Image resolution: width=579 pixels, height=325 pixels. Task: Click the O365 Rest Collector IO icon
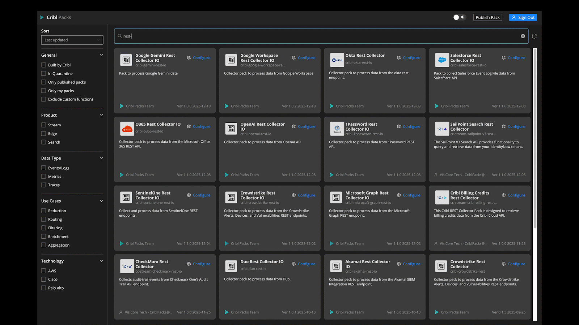127,129
